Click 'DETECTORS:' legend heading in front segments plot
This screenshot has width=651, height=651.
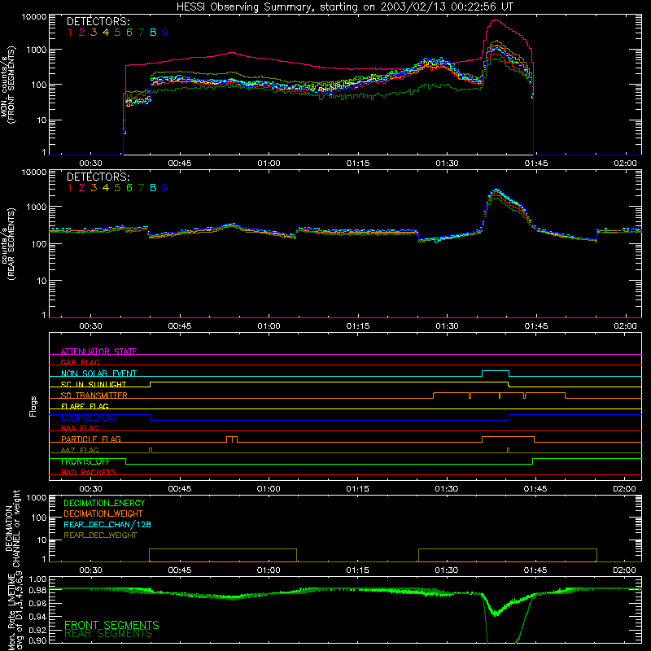tap(98, 21)
